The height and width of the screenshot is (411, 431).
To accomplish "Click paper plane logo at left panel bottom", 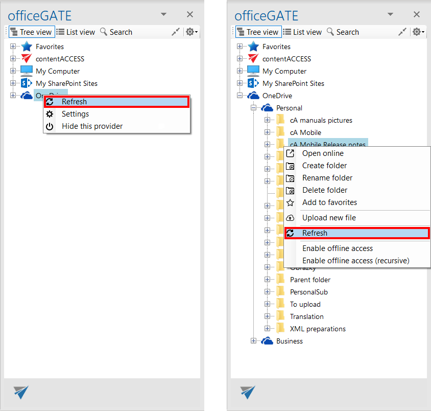I will coord(21,392).
